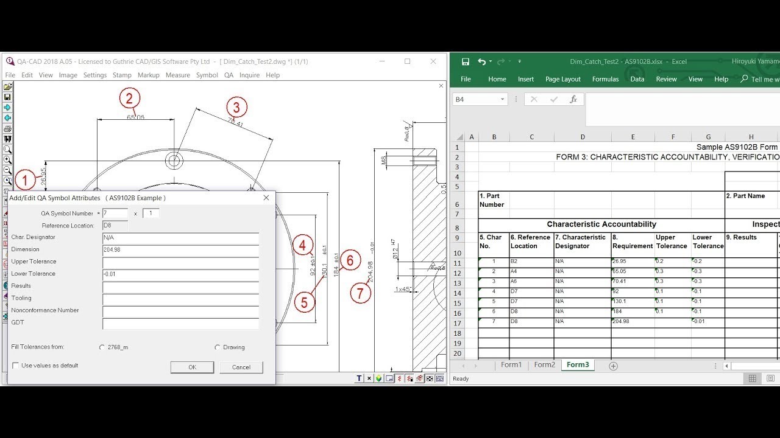Open the Stamp menu in QA-CAD

[x=122, y=75]
